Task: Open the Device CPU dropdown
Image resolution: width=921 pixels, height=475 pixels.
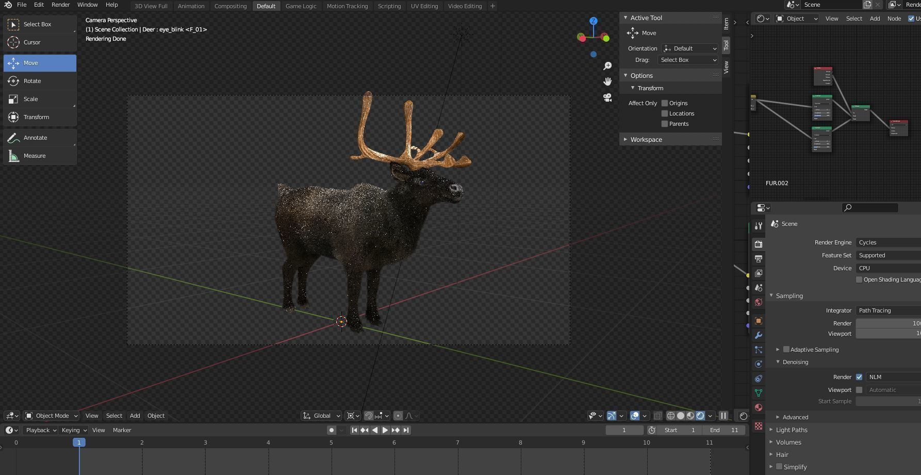Action: tap(888, 268)
